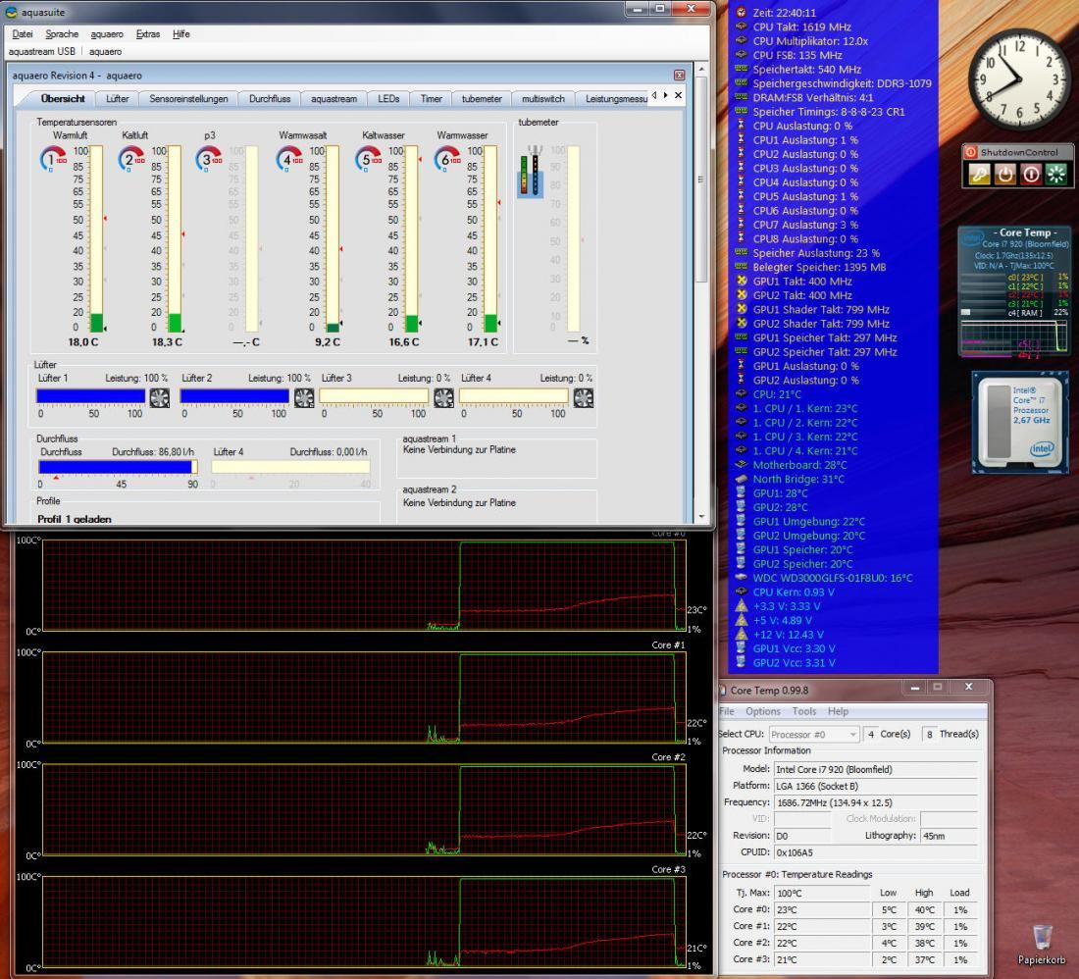This screenshot has height=979, width=1079.
Task: Click the Lüfter 1 blue power bar
Action: coord(91,396)
